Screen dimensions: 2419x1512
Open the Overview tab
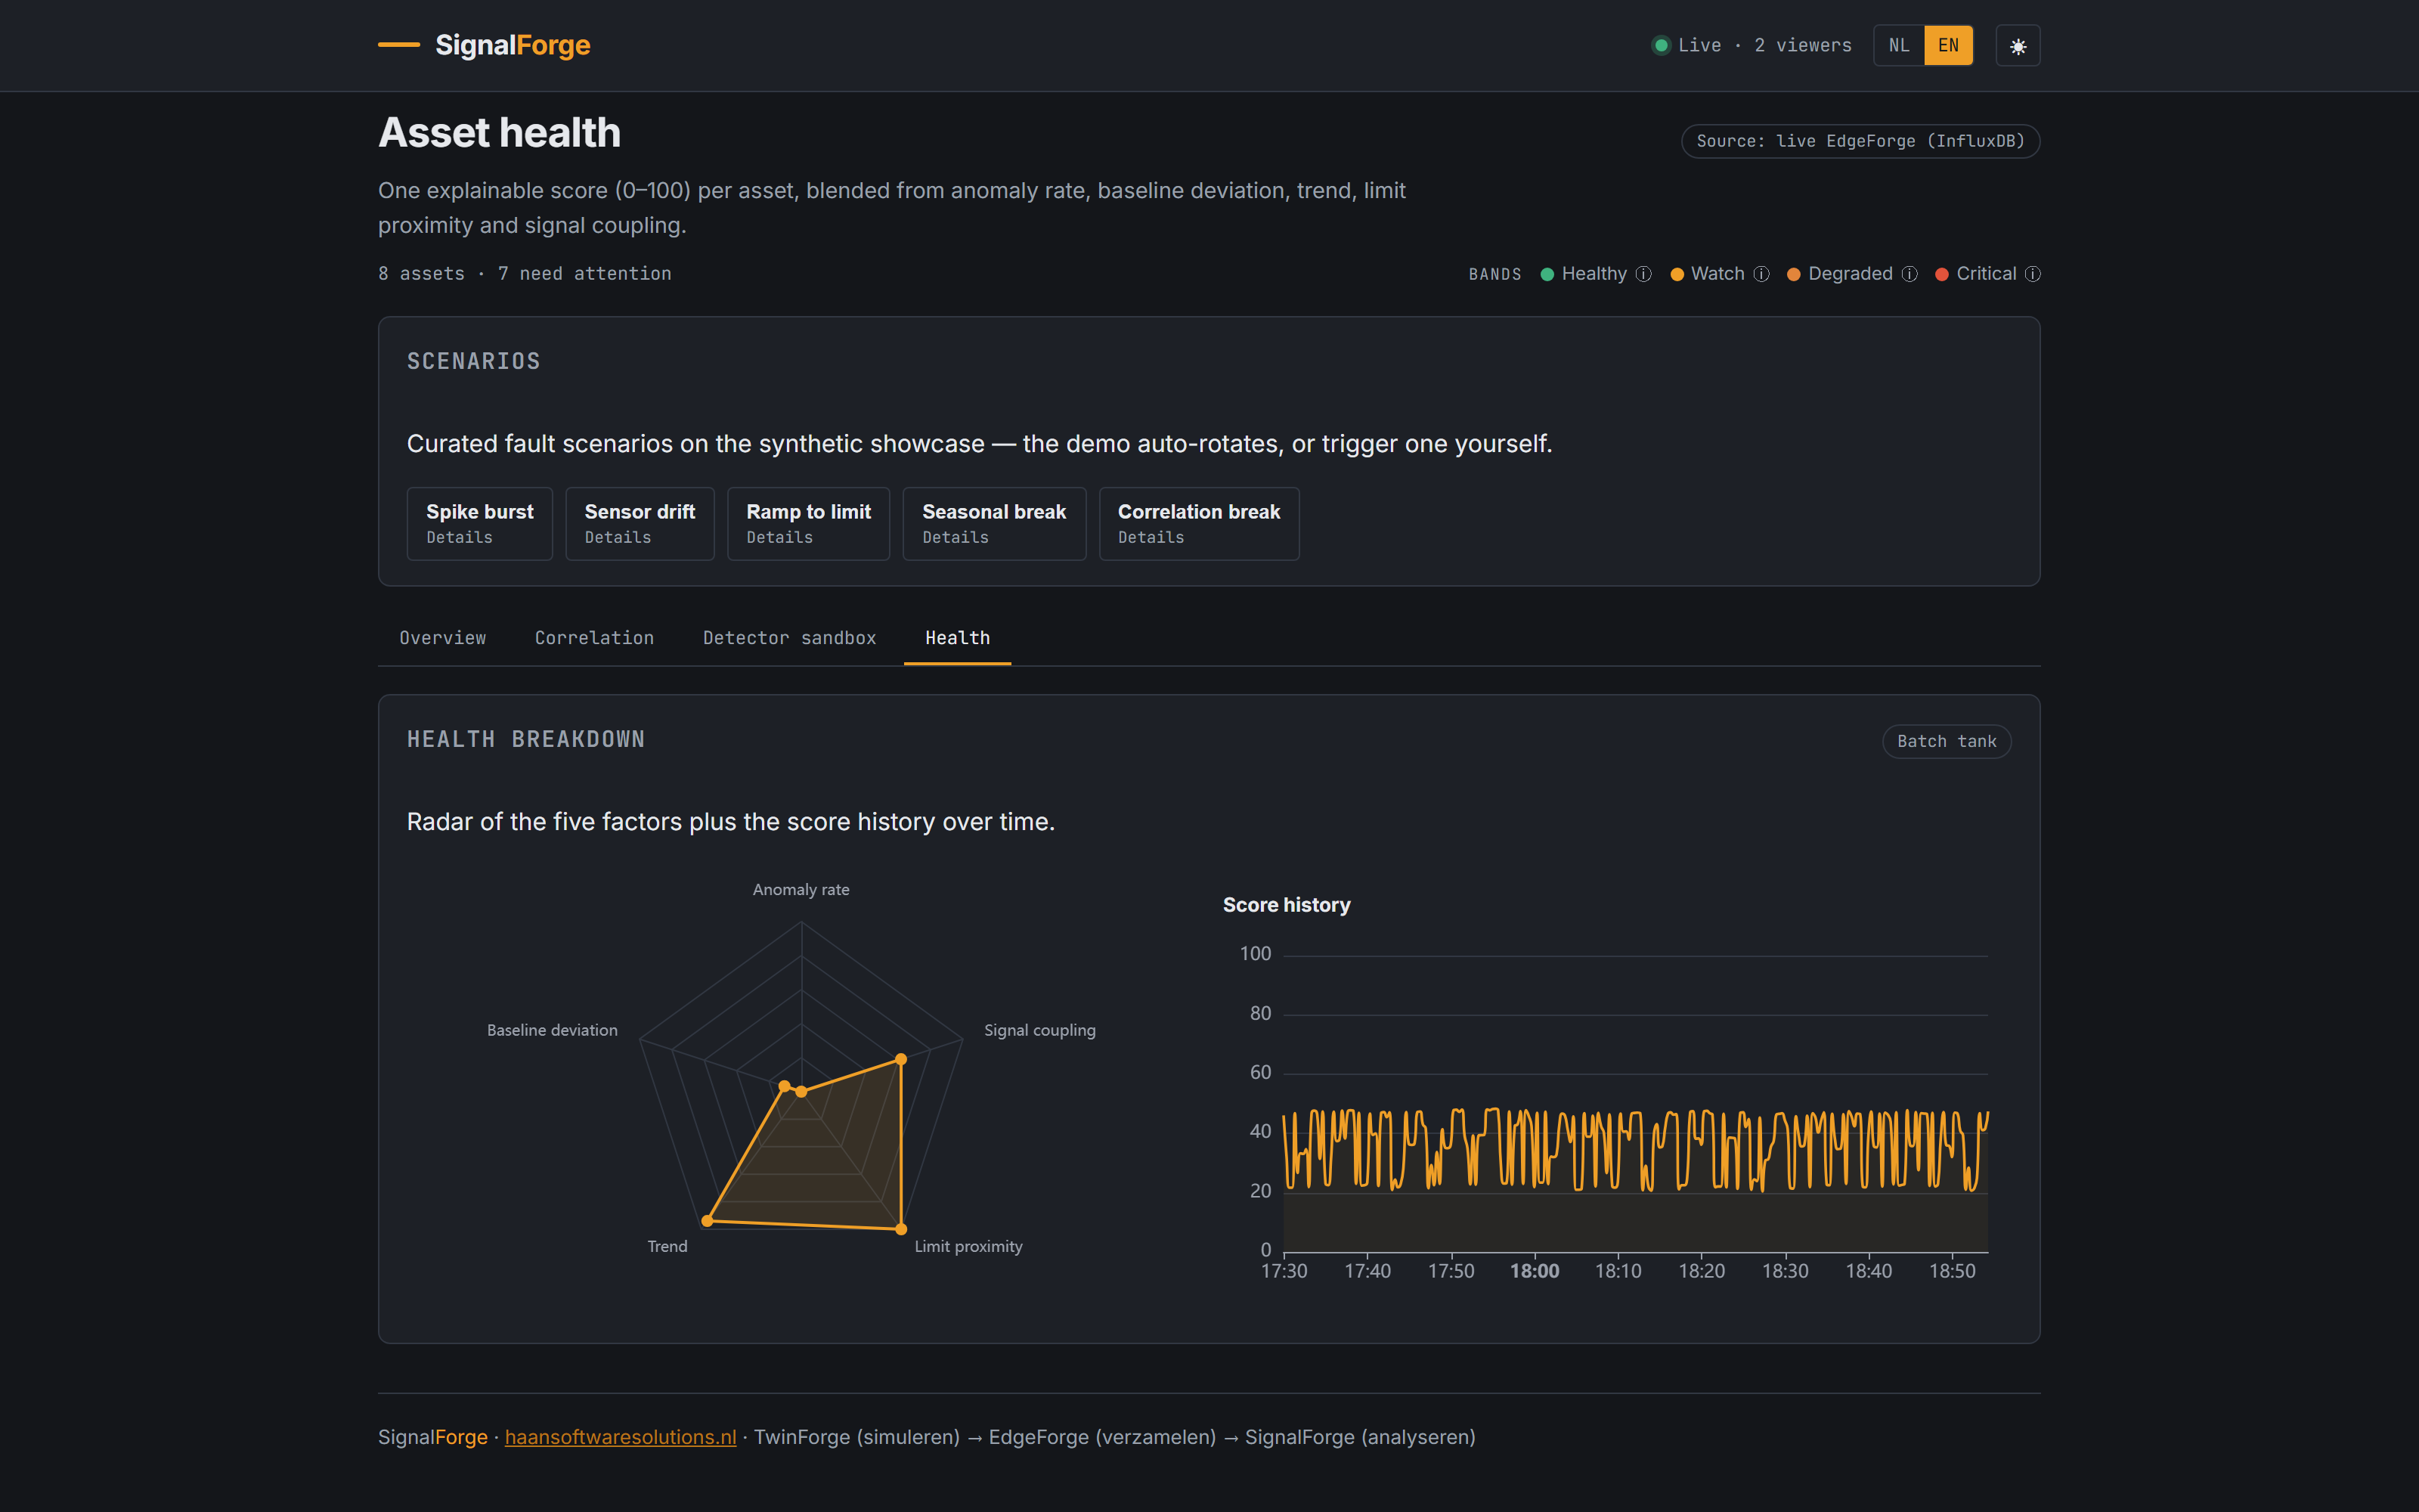point(443,638)
